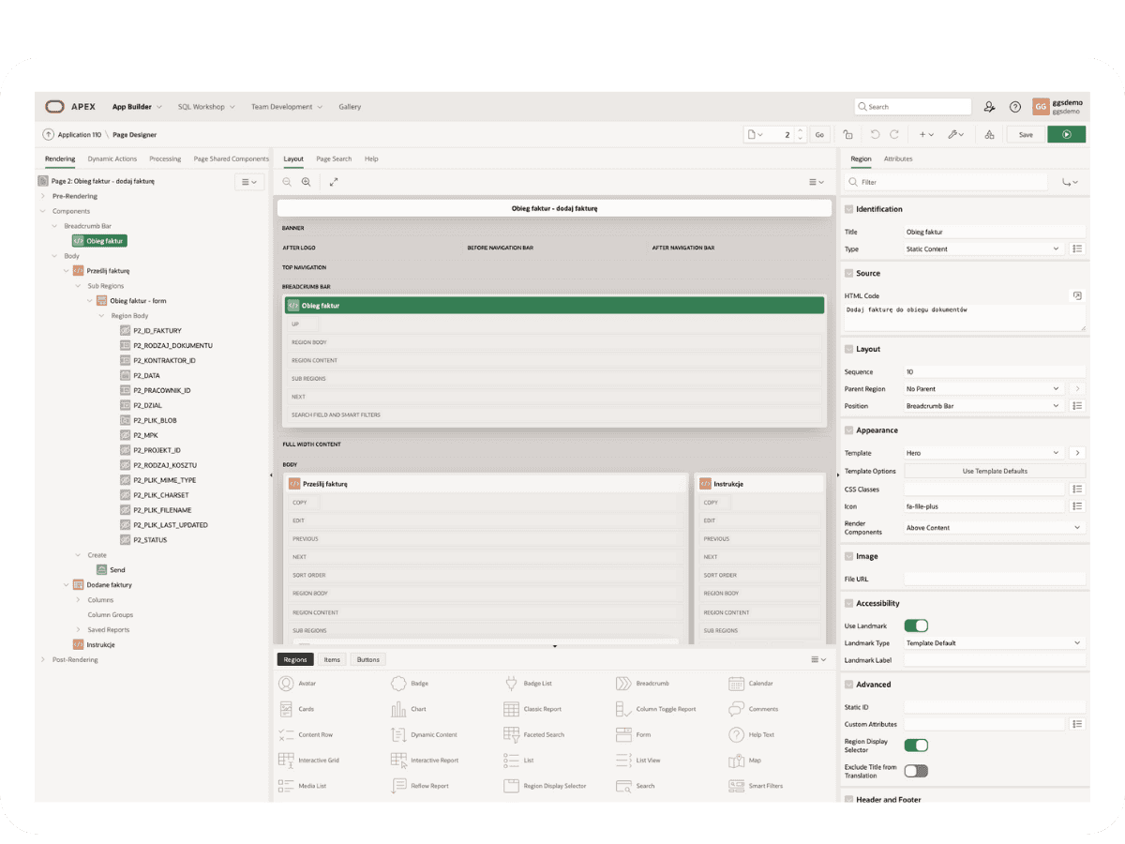Viewport: 1125px width, 844px height.
Task: Open the Type dropdown Static Content
Action: click(983, 249)
